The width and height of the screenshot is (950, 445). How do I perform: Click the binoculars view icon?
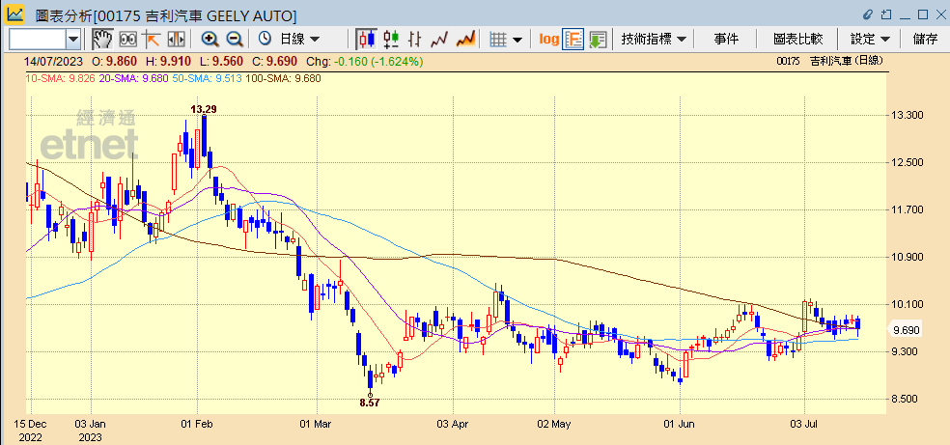coord(126,39)
